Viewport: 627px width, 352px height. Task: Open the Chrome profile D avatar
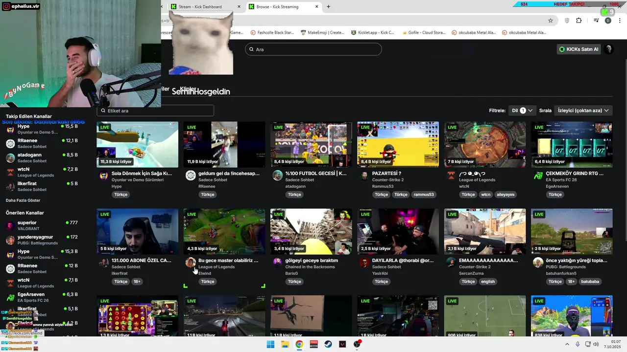point(608,21)
